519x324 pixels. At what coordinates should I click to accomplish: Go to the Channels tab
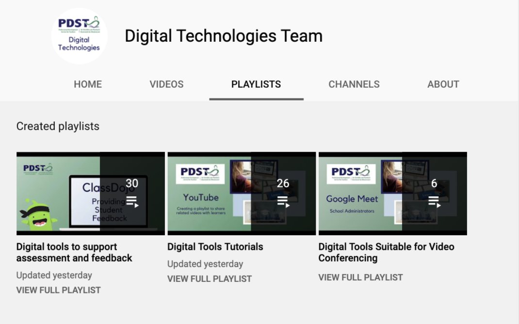click(354, 84)
